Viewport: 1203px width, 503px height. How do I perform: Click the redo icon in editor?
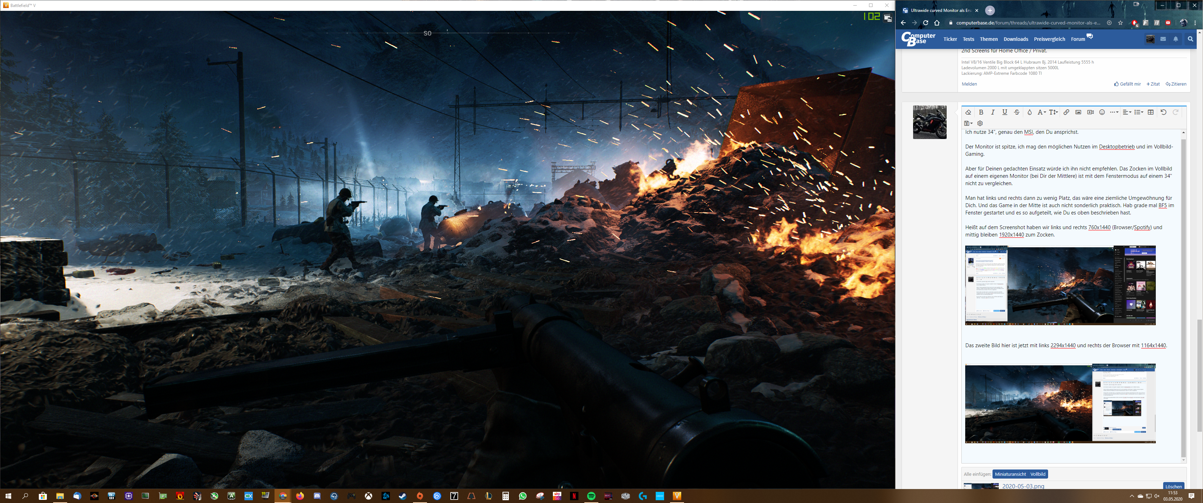pyautogui.click(x=1175, y=112)
